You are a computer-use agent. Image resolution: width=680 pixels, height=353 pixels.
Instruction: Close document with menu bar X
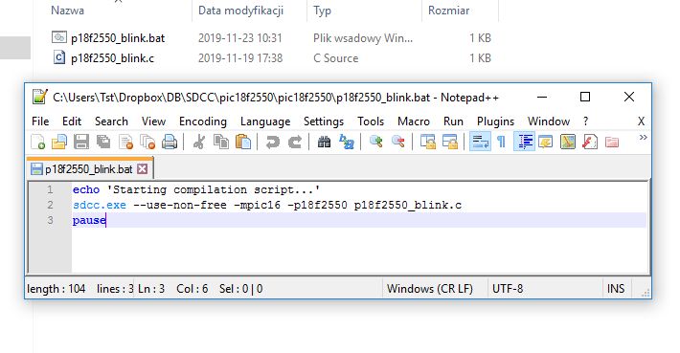641,121
